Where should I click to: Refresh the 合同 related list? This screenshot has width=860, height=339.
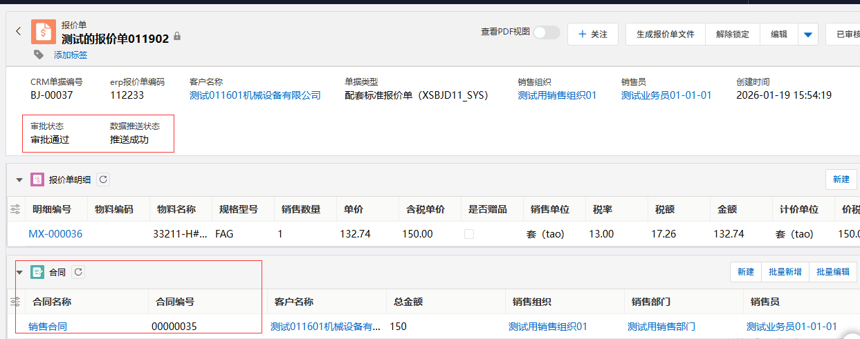(78, 272)
